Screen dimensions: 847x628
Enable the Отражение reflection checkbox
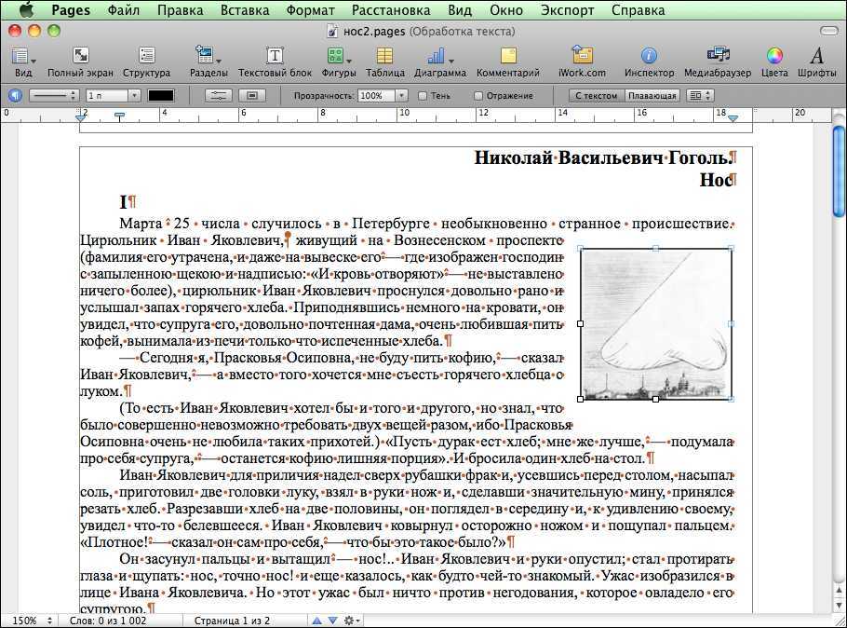click(478, 96)
